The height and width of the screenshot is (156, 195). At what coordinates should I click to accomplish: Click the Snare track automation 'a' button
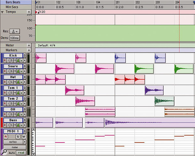tap(21, 71)
